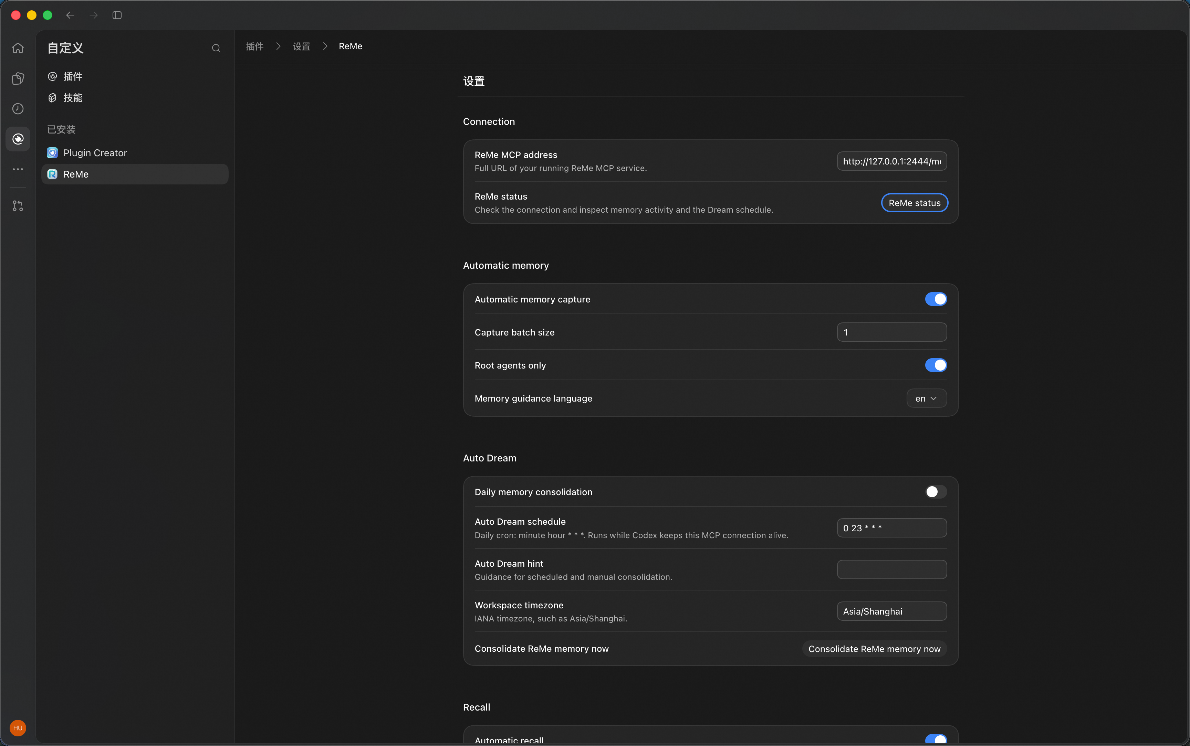Click the 已安装 section label
1190x746 pixels.
[61, 129]
